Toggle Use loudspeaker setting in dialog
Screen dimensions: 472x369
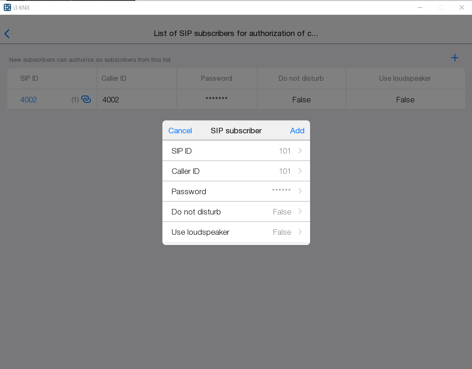tap(236, 232)
